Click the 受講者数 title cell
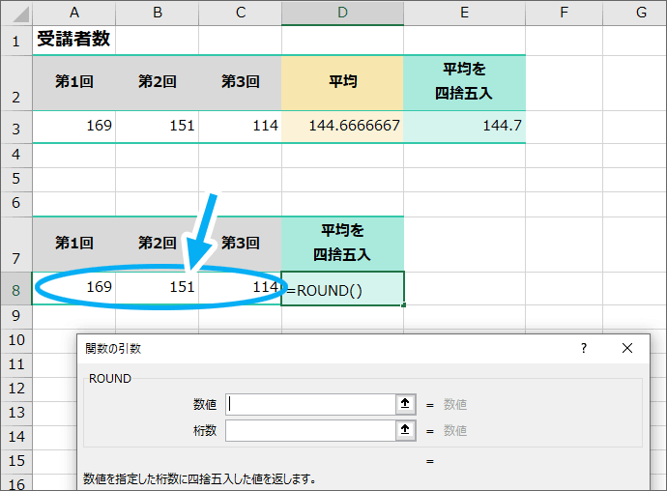This screenshot has height=491, width=667. 74,40
